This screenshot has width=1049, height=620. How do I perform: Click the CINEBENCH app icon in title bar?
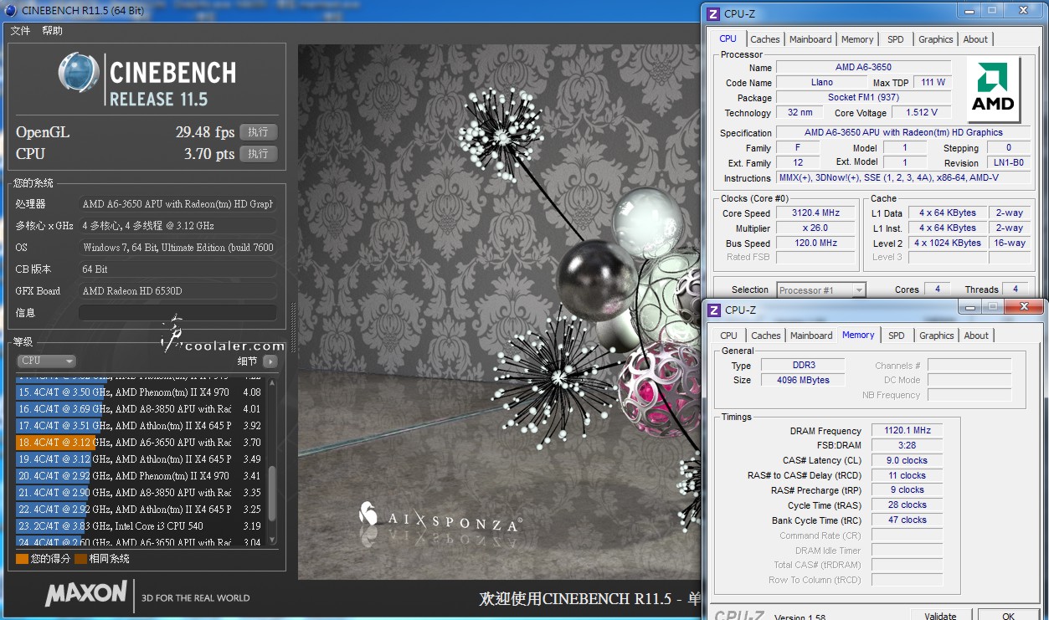[x=9, y=10]
